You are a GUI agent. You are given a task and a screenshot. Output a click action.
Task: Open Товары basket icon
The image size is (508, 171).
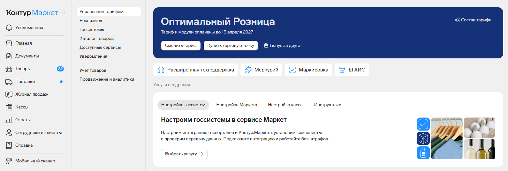point(9,69)
